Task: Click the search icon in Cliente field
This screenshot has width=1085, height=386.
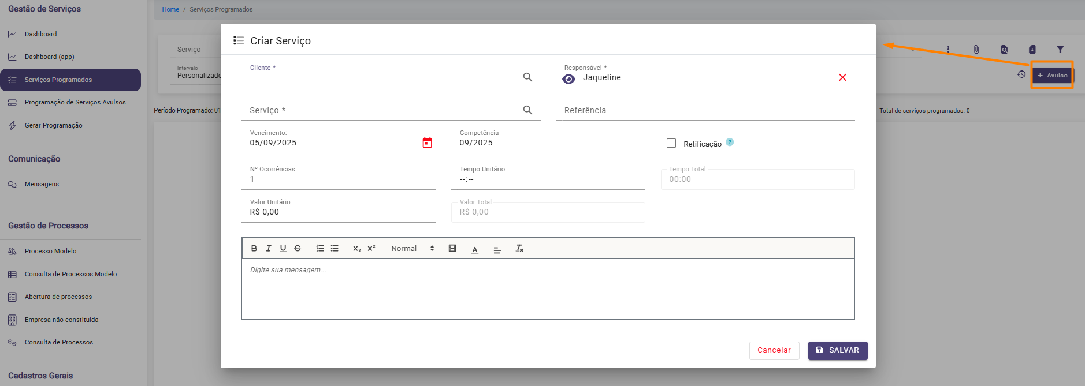Action: [527, 77]
